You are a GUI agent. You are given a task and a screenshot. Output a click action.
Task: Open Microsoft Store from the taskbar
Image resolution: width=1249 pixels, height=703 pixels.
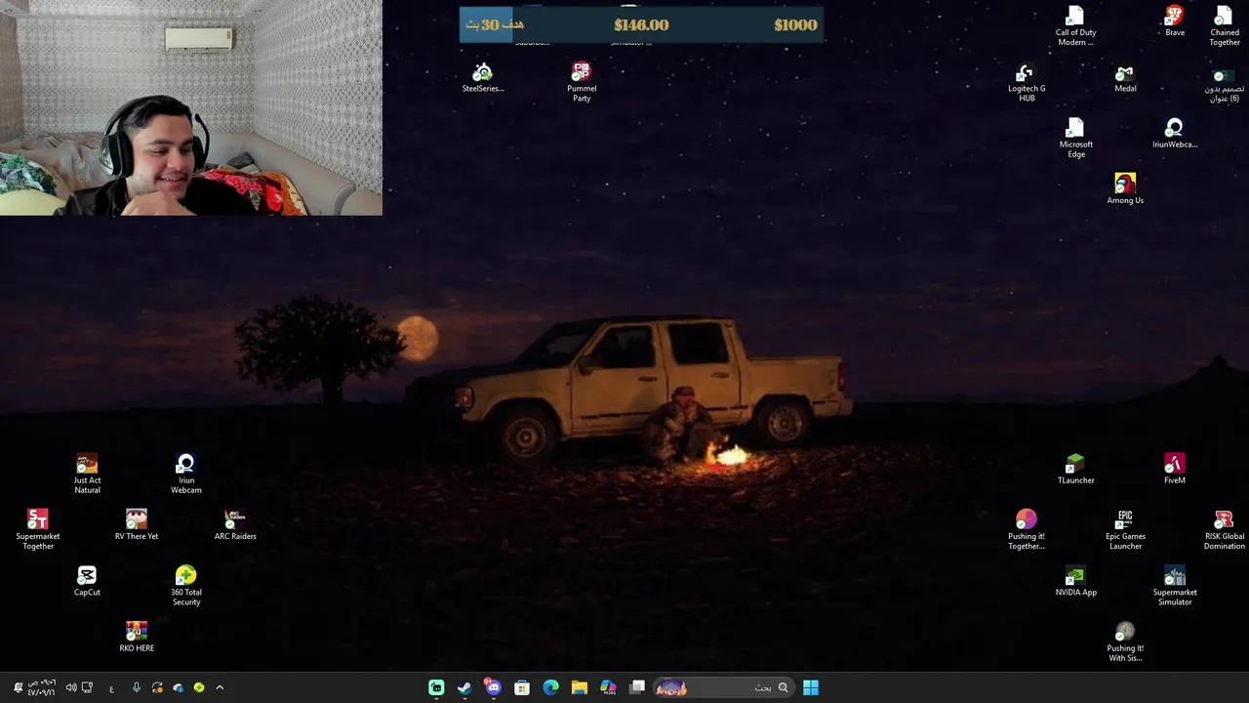pos(522,687)
